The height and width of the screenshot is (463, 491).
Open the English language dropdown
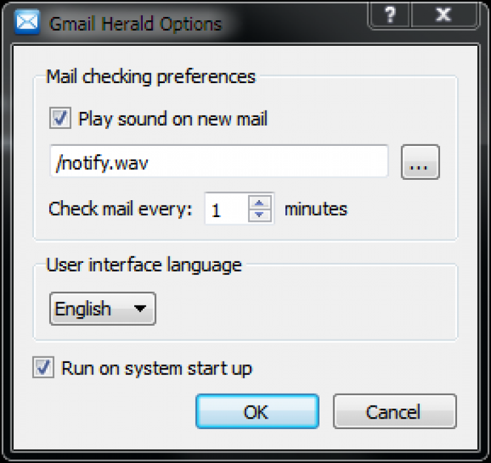click(102, 309)
